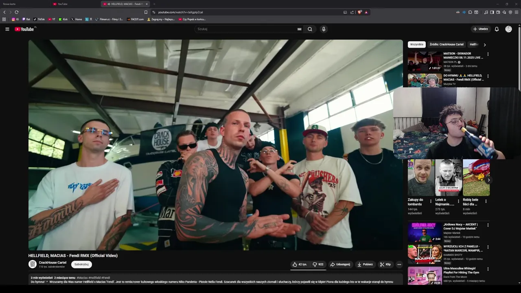521x293 pixels.
Task: Open the notifications bell
Action: 497,29
